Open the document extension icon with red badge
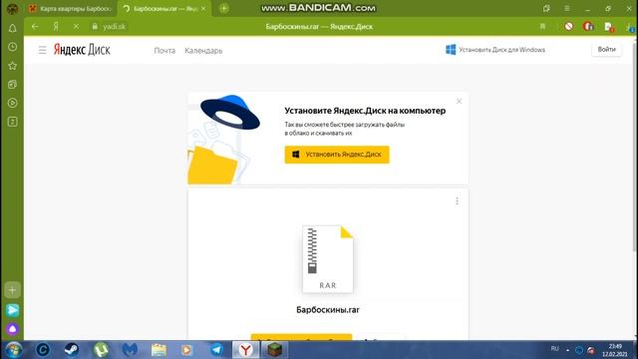638x359 pixels. point(609,27)
